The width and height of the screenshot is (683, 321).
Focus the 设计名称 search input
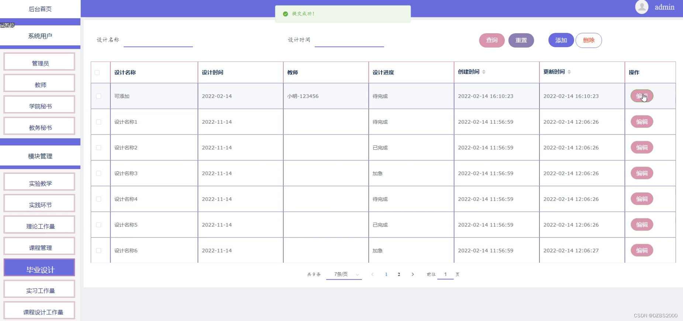coord(158,40)
